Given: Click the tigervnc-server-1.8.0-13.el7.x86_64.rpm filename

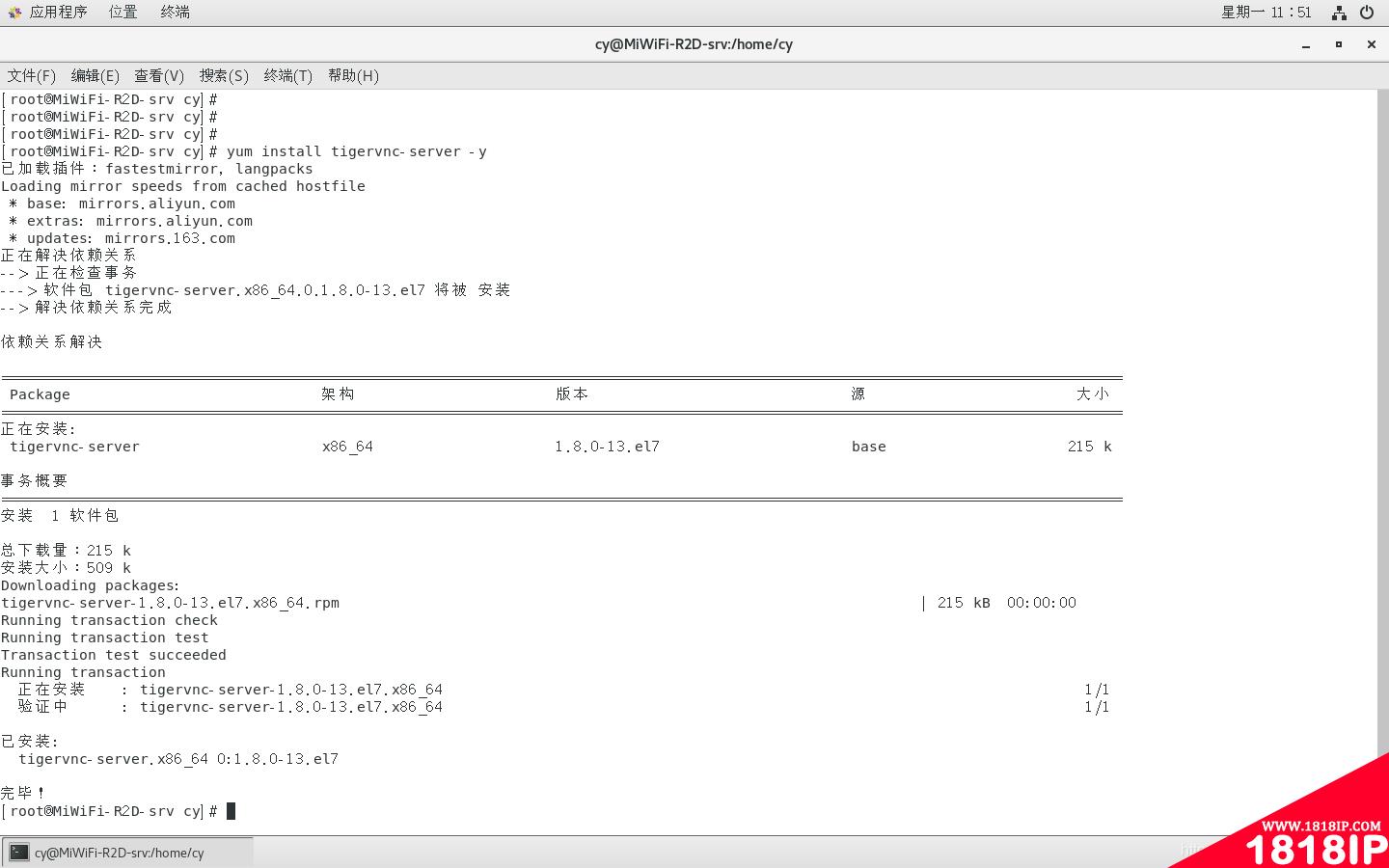Looking at the screenshot, I should point(170,603).
